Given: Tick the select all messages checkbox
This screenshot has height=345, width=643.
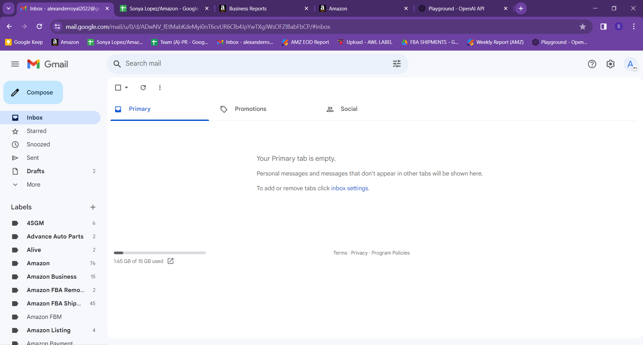Looking at the screenshot, I should 118,87.
